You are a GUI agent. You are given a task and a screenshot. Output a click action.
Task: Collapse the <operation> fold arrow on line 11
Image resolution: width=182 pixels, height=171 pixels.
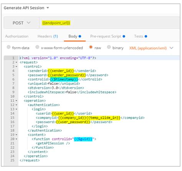[x=17, y=101]
